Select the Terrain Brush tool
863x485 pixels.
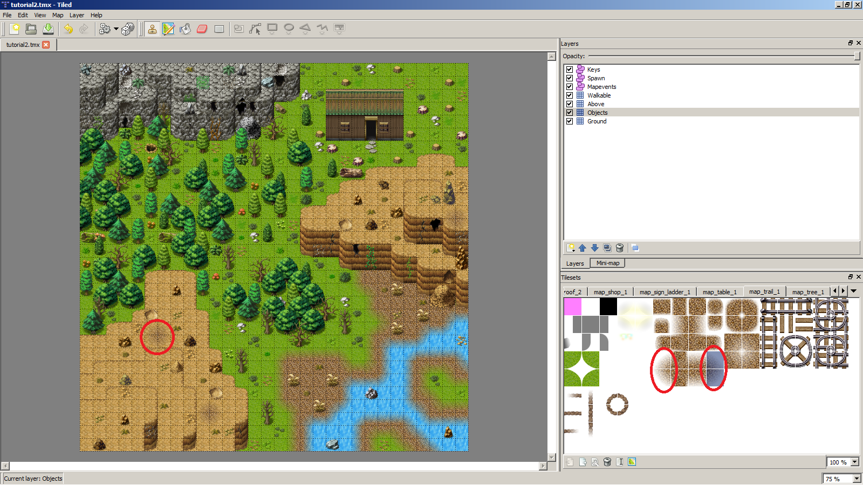pos(169,29)
